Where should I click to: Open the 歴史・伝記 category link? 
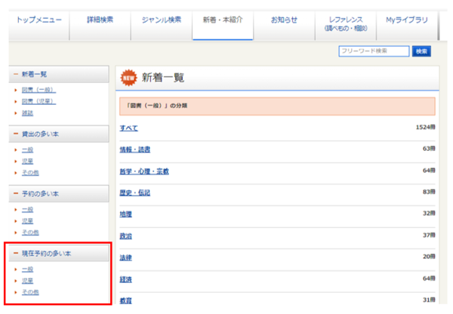[x=135, y=192]
